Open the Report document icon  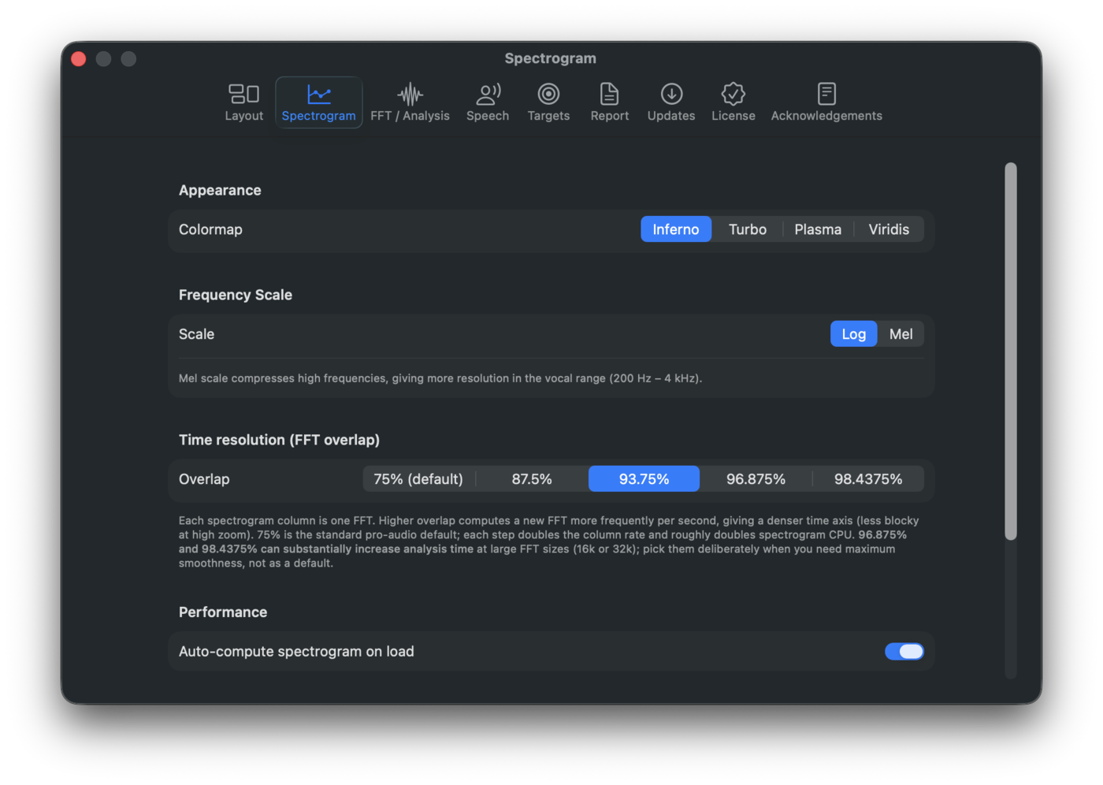tap(610, 102)
